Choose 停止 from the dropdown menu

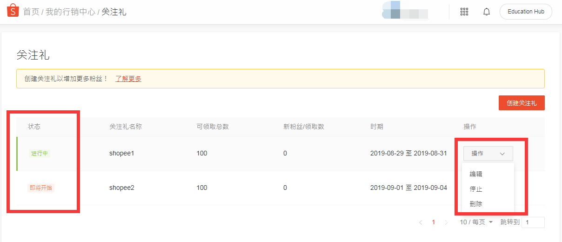[476, 189]
